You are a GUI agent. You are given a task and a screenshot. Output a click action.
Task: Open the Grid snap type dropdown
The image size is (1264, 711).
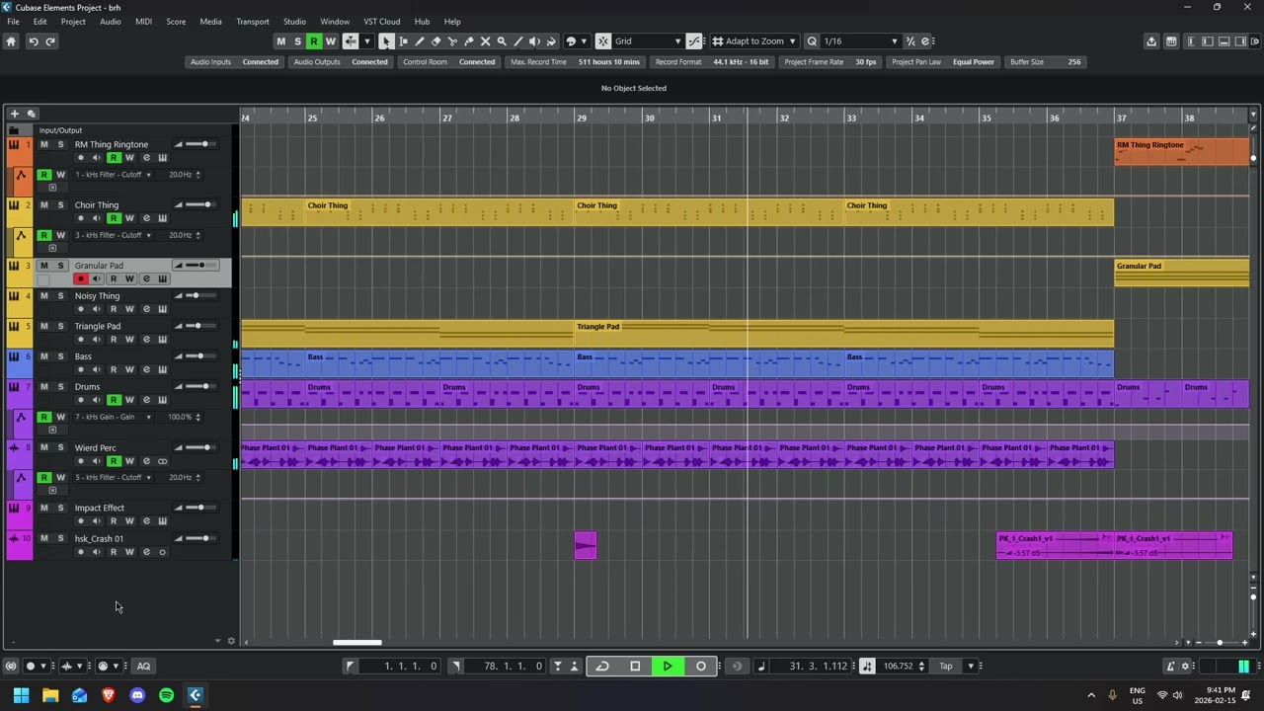[x=648, y=41]
